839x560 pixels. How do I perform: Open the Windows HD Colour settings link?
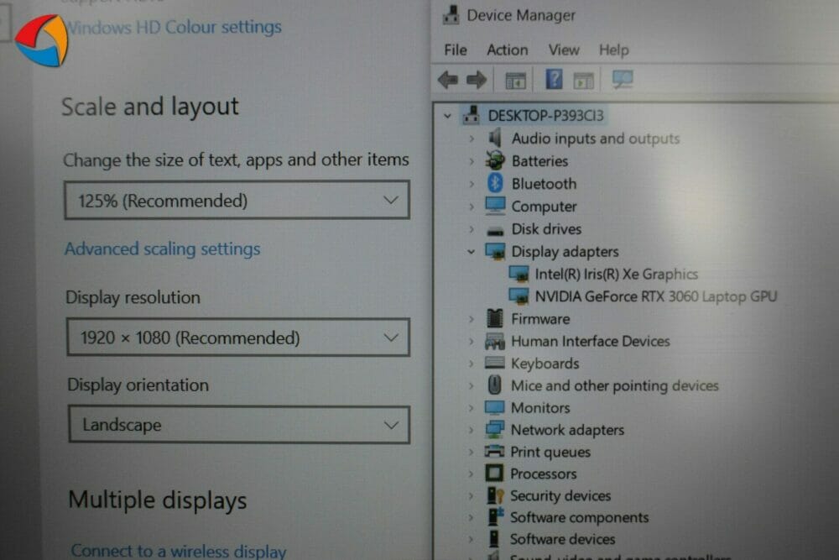[175, 27]
